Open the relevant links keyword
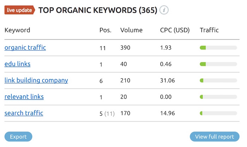 pos(24,97)
